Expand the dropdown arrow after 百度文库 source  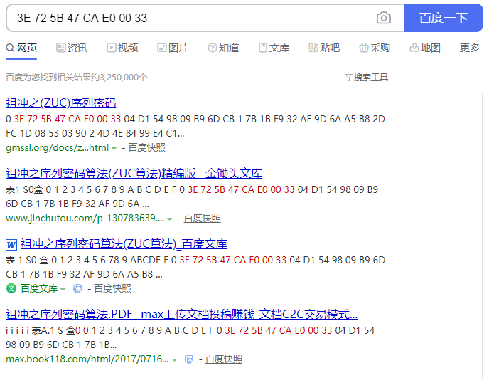tap(63, 290)
